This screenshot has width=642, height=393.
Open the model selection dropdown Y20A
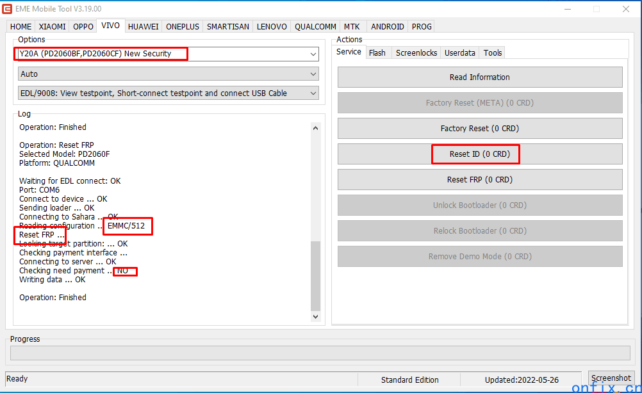point(168,54)
